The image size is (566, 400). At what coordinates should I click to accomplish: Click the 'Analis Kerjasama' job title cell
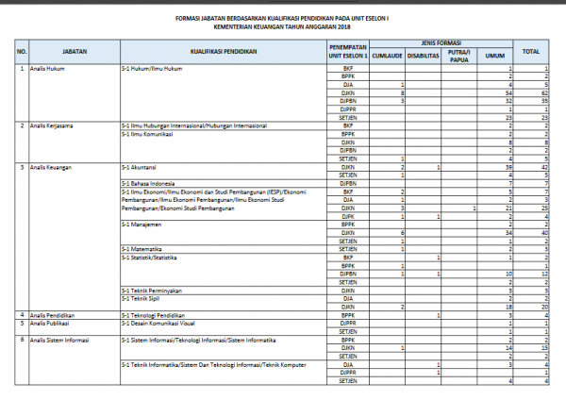click(75, 142)
